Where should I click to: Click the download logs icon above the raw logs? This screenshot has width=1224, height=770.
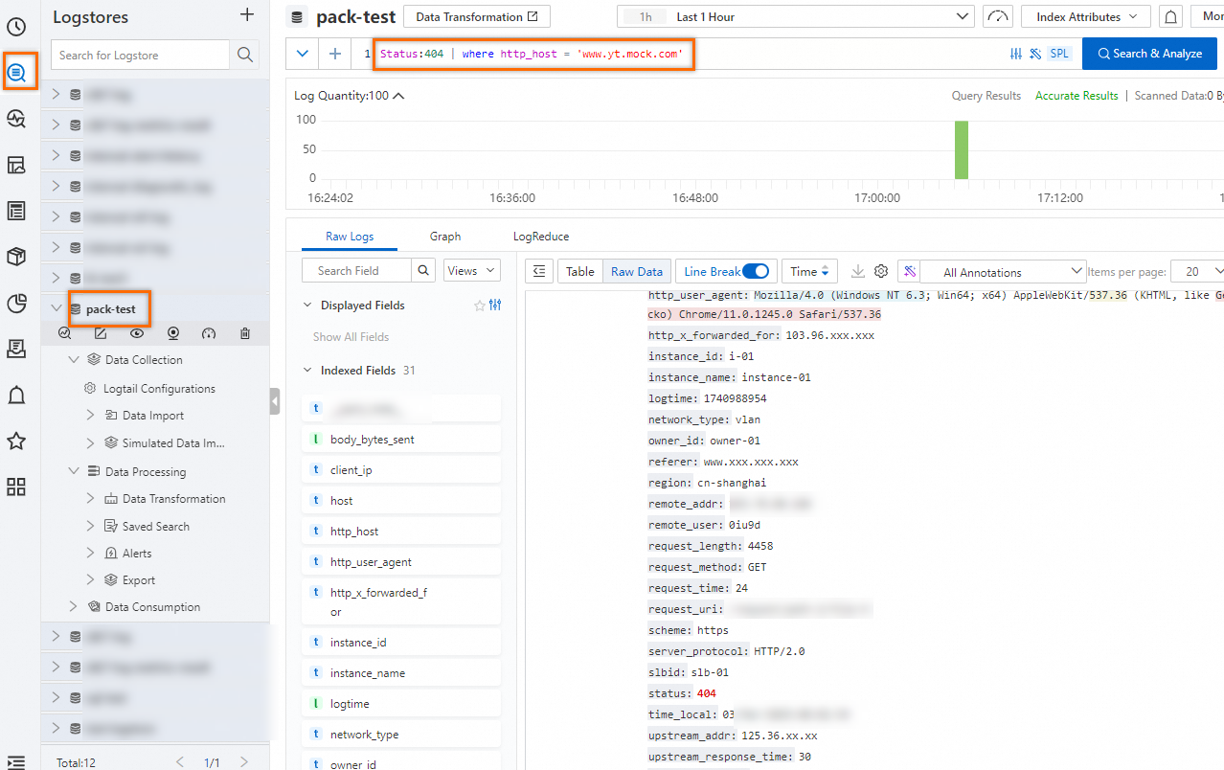858,271
